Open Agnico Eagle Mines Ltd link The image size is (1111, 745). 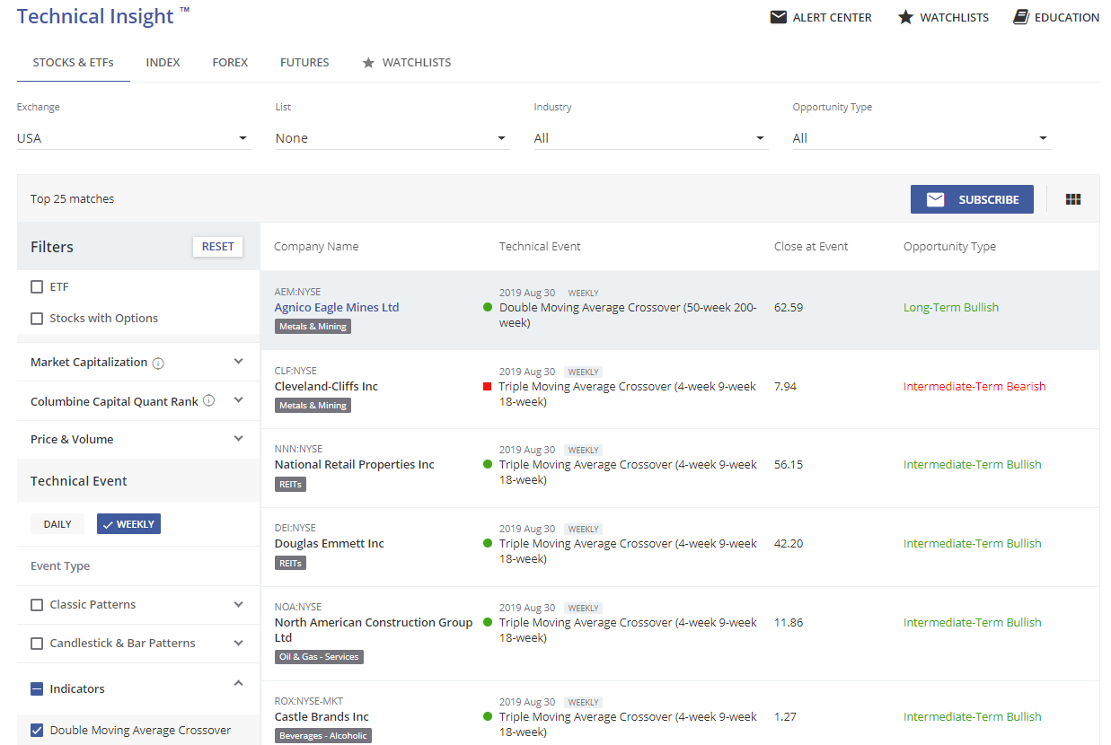click(x=337, y=307)
